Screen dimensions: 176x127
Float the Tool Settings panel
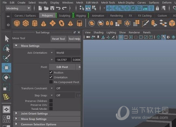point(74,32)
